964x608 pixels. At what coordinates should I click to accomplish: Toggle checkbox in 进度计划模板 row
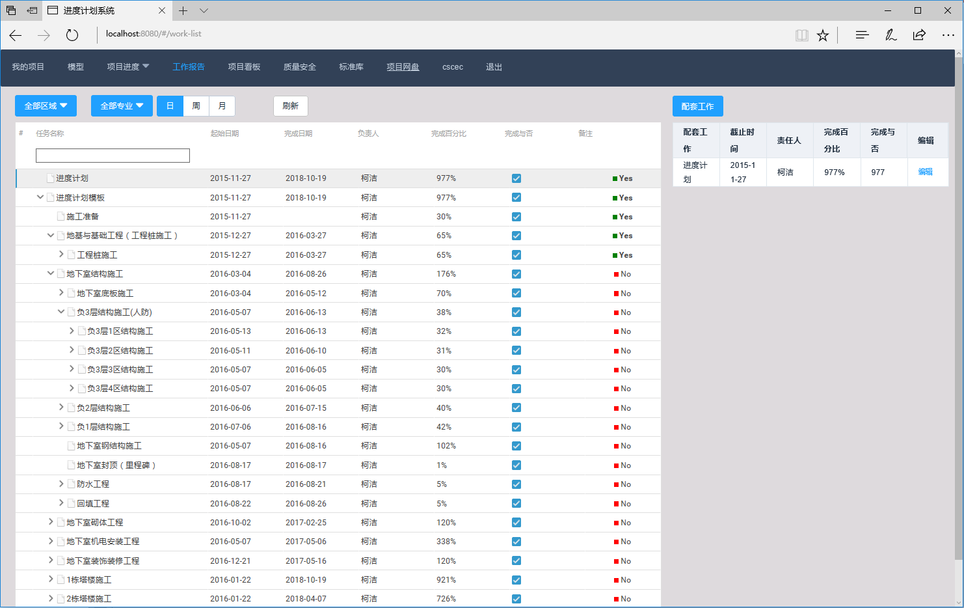516,197
